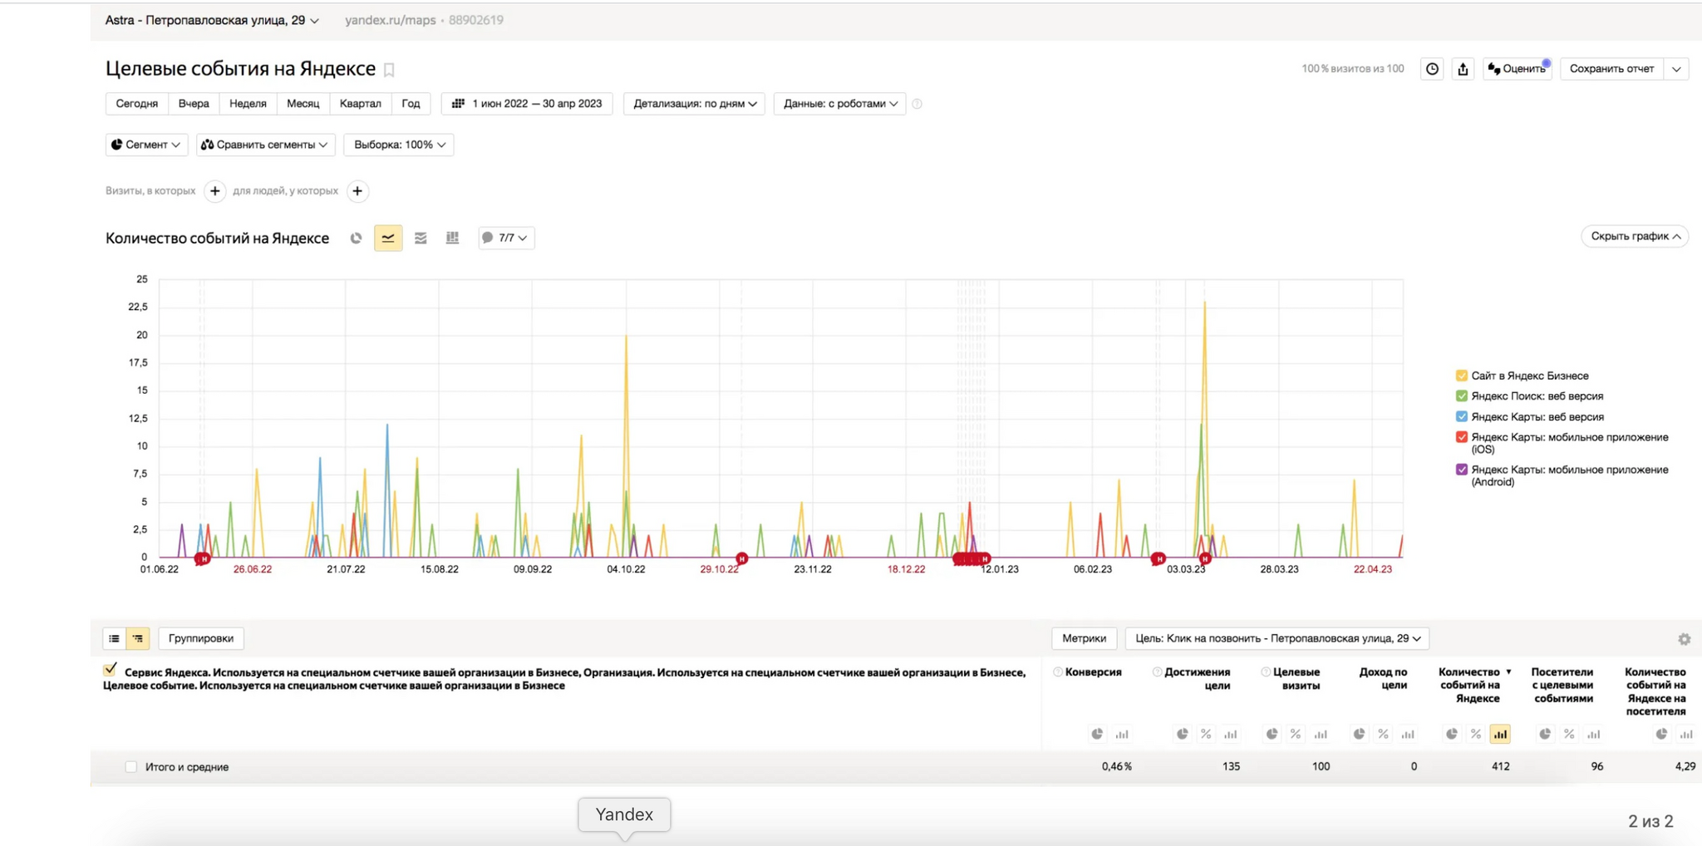
Task: Show the pie chart for Конверсия column
Action: click(x=1097, y=734)
